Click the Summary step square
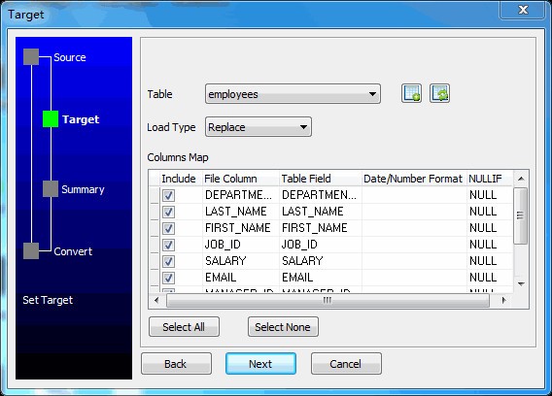Image resolution: width=552 pixels, height=396 pixels. [51, 189]
